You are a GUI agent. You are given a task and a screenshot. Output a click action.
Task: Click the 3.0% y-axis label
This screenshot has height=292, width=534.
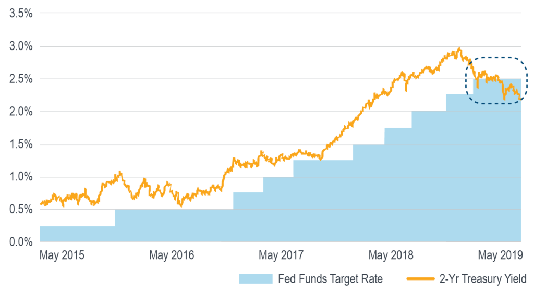pyautogui.click(x=21, y=46)
